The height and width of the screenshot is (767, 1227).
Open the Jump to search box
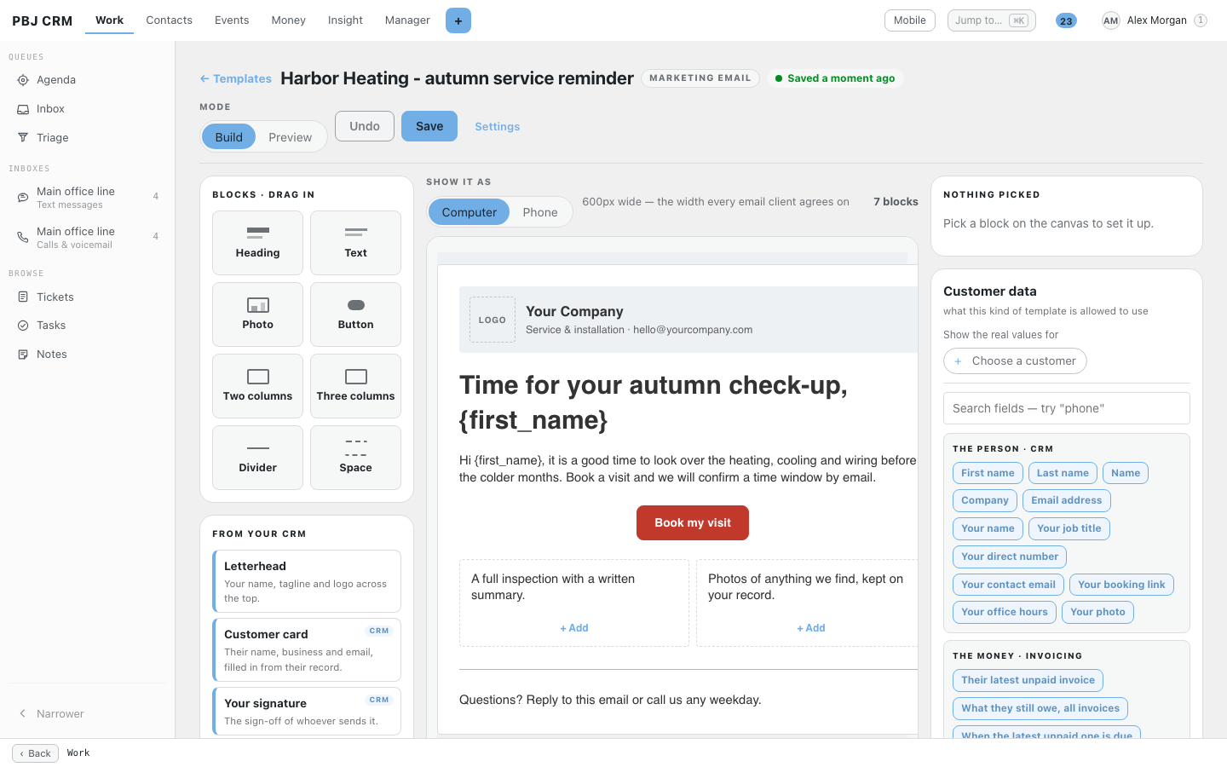pos(992,20)
